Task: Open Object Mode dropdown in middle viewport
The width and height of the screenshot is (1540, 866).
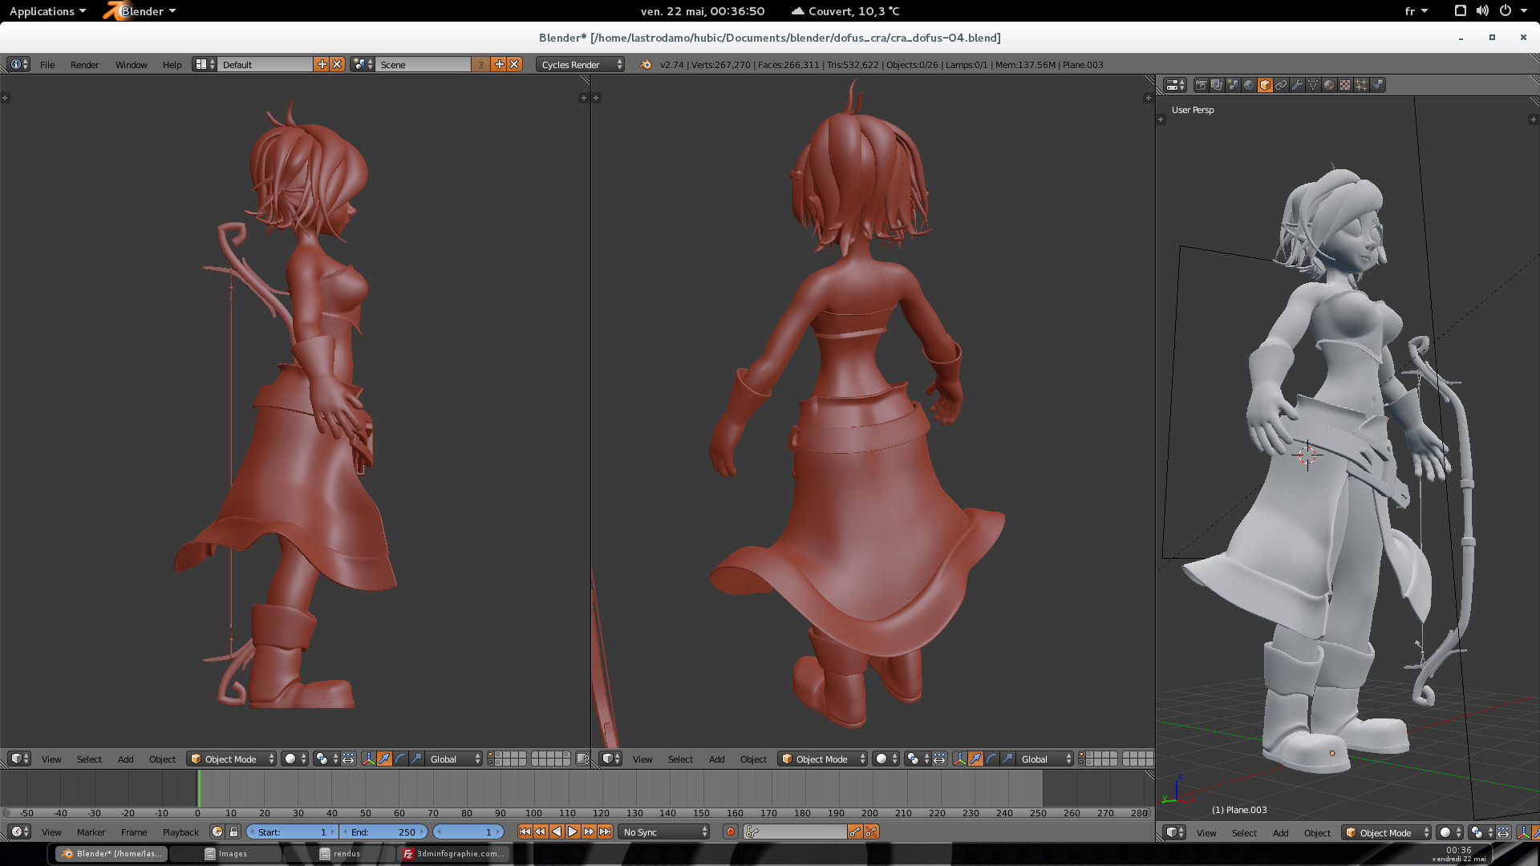Action: point(822,759)
